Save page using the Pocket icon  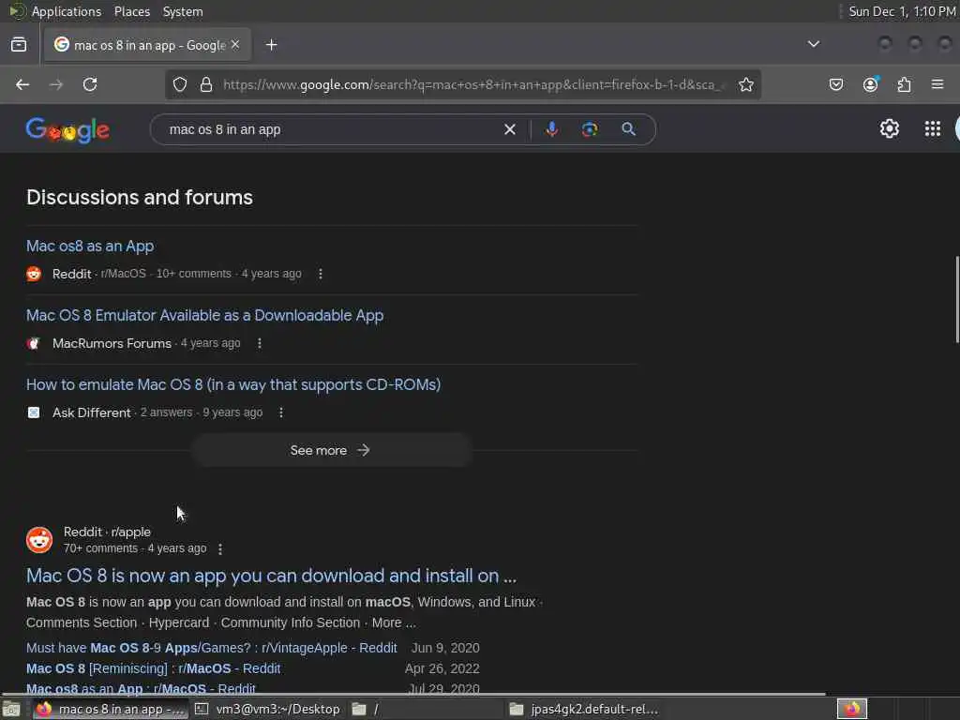point(835,84)
